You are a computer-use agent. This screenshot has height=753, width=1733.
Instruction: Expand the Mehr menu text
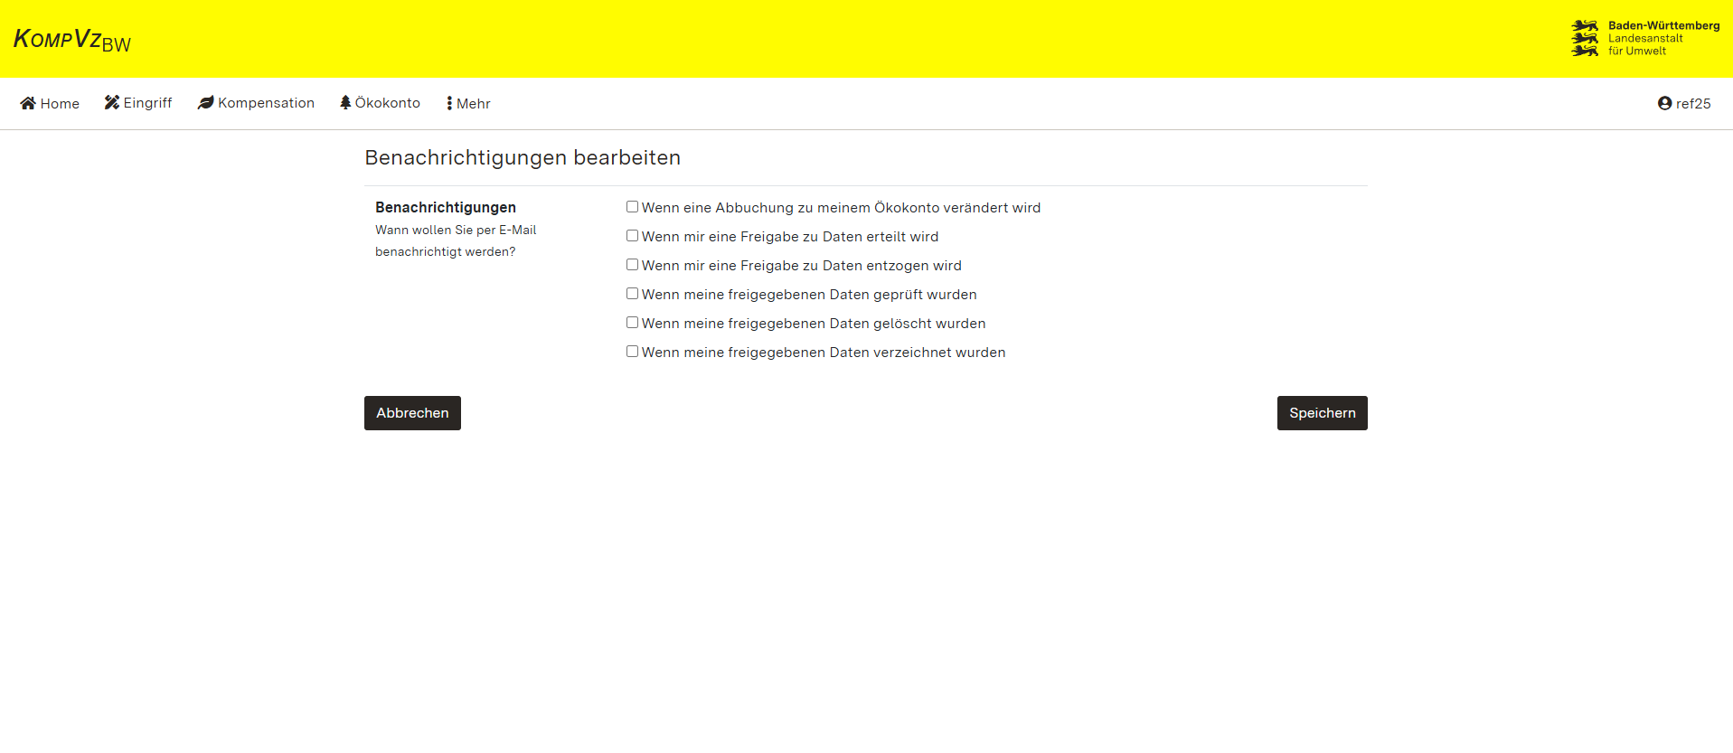(x=474, y=104)
